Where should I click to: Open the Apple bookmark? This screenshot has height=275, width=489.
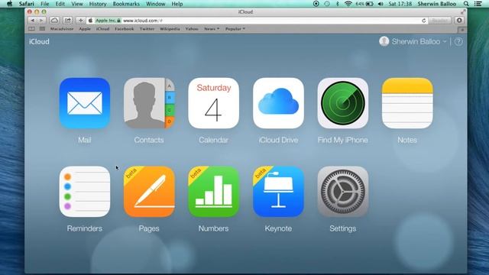(85, 29)
